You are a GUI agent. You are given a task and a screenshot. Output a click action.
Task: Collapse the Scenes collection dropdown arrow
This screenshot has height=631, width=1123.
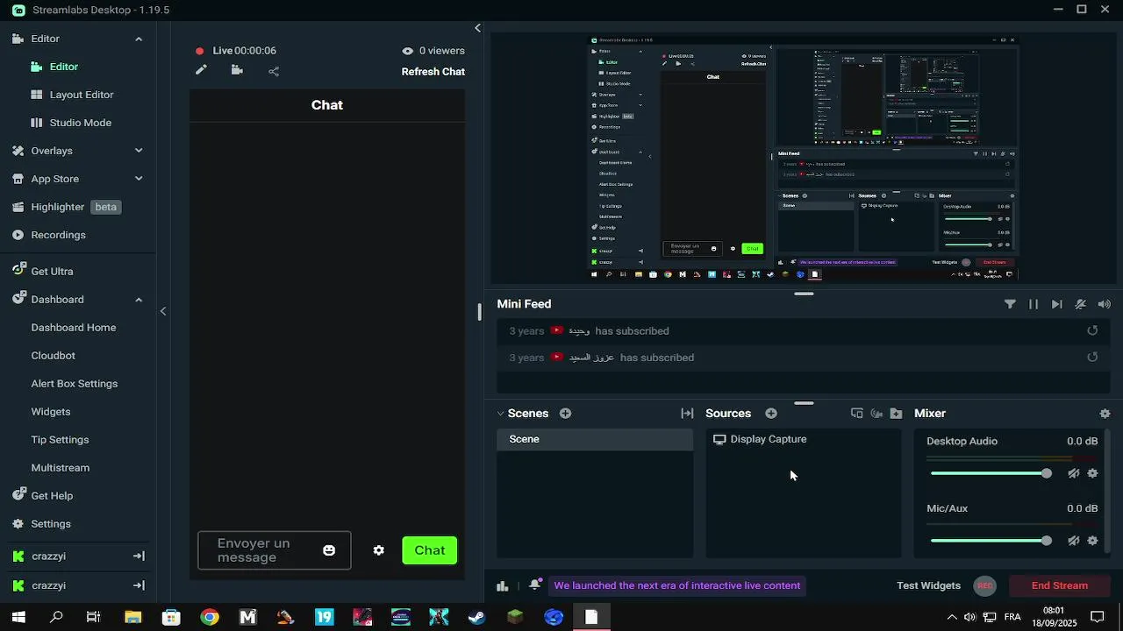point(500,414)
